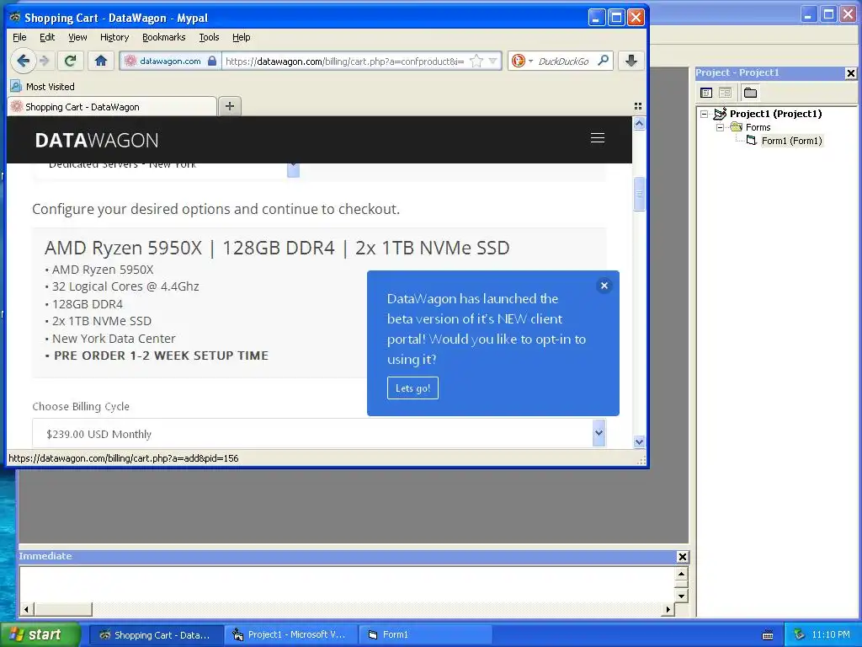Select Project1 (Project1) root item
The width and height of the screenshot is (862, 647).
775,114
